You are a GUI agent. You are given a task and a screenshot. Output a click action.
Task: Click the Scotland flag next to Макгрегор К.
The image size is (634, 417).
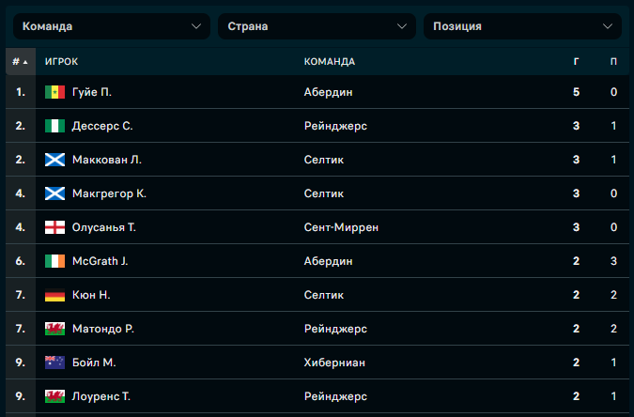(x=54, y=193)
